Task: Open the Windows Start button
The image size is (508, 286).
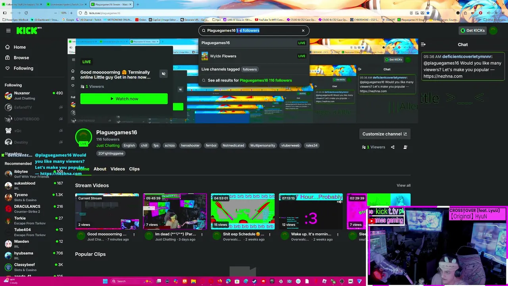Action: tap(105, 281)
